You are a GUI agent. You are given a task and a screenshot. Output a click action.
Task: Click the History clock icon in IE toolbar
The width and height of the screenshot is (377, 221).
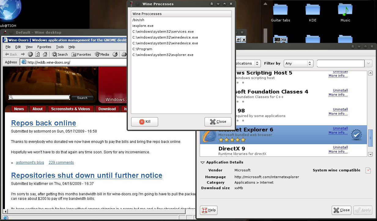coord(115,54)
